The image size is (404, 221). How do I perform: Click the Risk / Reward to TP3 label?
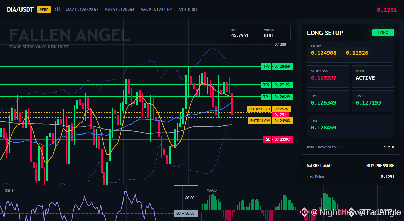[x=325, y=147]
